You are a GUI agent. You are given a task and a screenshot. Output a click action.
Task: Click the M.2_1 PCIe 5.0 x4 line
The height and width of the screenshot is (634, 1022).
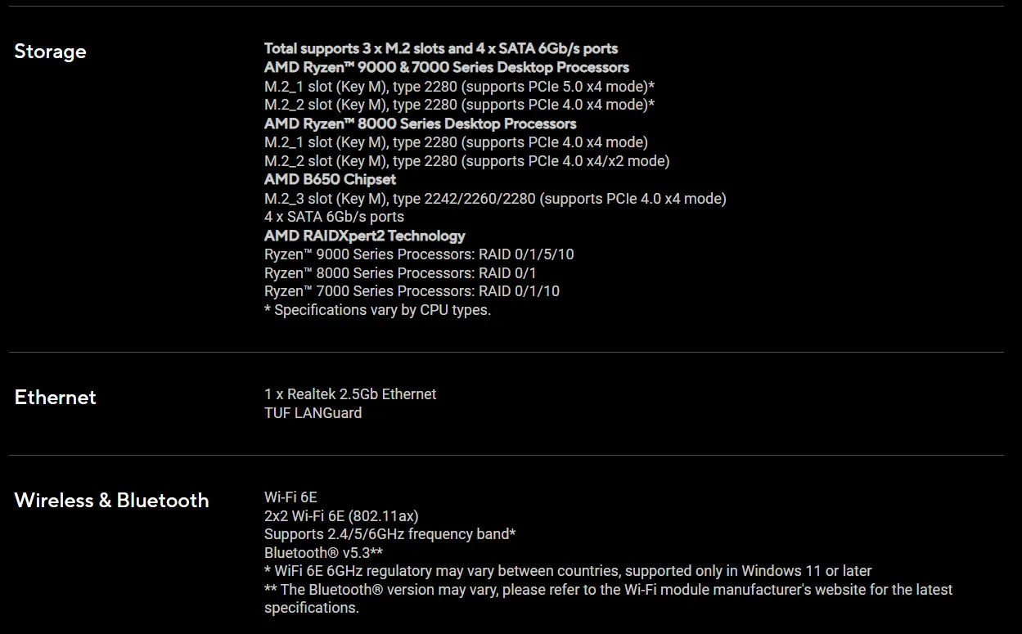click(459, 86)
